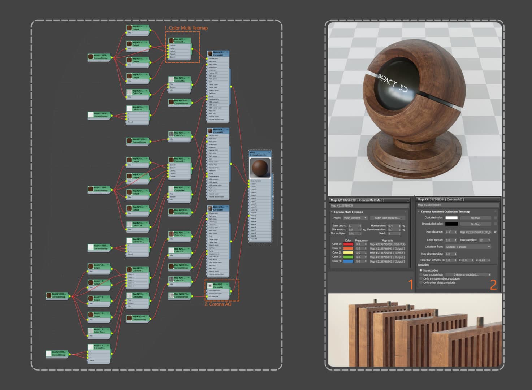Click the Color 4 map slot button
The image size is (532, 390).
tap(388, 261)
